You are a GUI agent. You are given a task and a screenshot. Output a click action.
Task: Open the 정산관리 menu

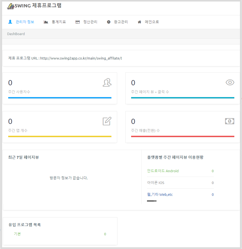90,22
